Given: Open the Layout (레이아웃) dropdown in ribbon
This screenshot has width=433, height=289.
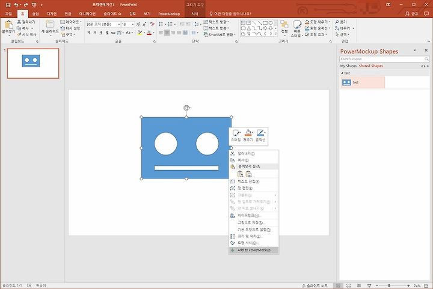Looking at the screenshot, I should [x=71, y=22].
